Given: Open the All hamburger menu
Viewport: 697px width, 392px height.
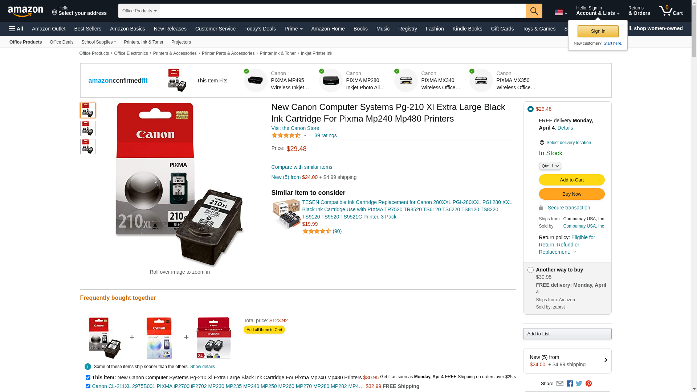Looking at the screenshot, I should pyautogui.click(x=16, y=29).
